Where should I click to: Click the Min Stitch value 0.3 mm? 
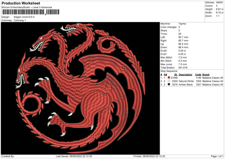(x=183, y=61)
